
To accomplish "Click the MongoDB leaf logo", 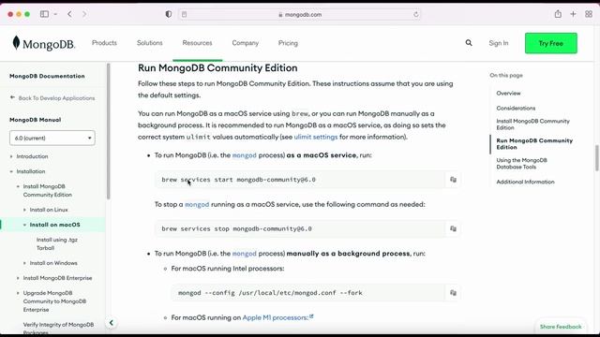I will pos(16,43).
